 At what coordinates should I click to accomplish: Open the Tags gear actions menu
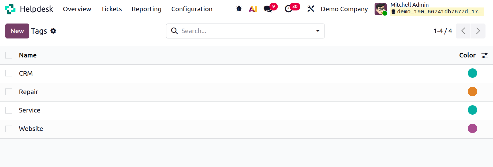(x=53, y=31)
